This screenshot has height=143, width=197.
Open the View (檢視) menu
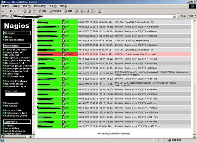[x=27, y=6]
